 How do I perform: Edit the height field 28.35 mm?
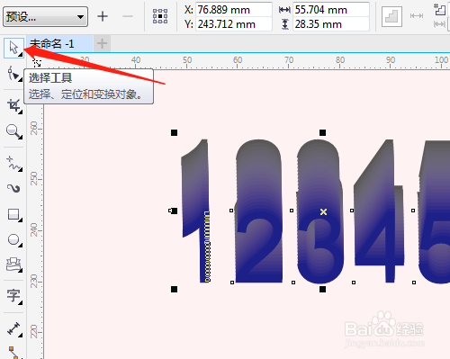click(x=331, y=24)
